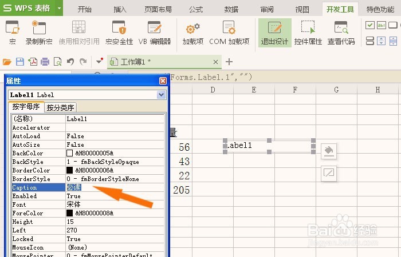Select the Locked property row
The image size is (401, 257).
click(x=88, y=239)
